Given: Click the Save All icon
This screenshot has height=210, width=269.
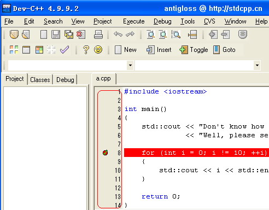Looking at the screenshot, I should [69, 34].
